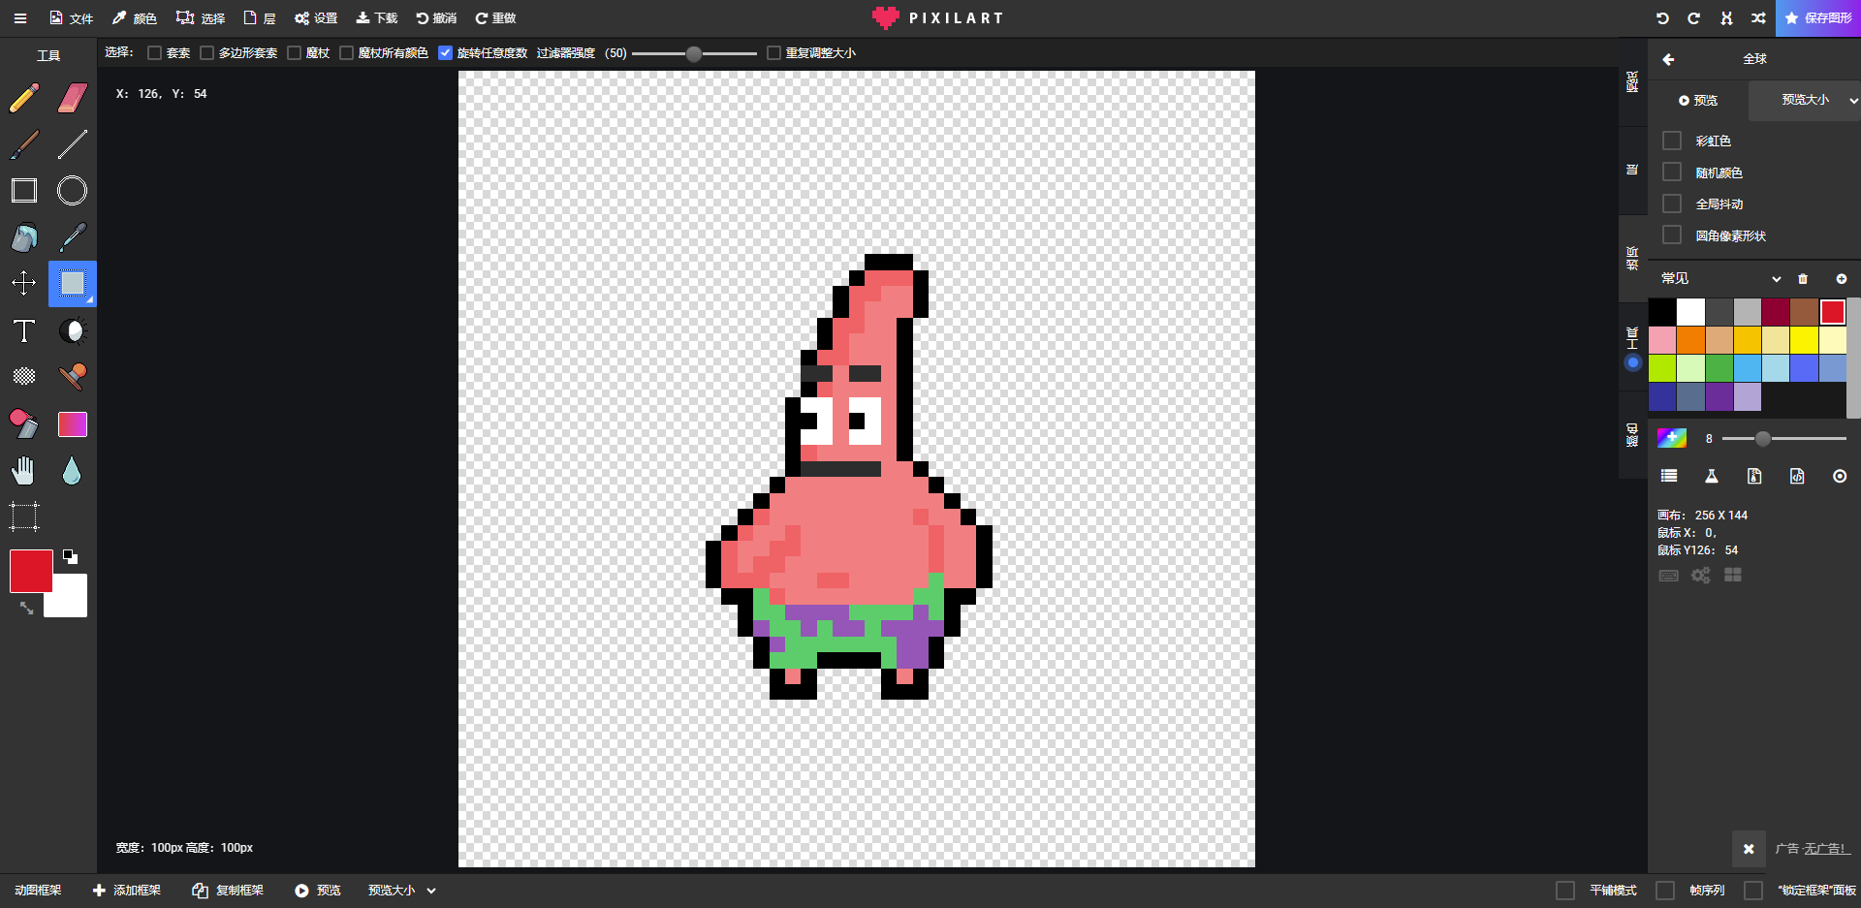The height and width of the screenshot is (908, 1861).
Task: Open the Color (颜色) menu
Action: click(135, 18)
